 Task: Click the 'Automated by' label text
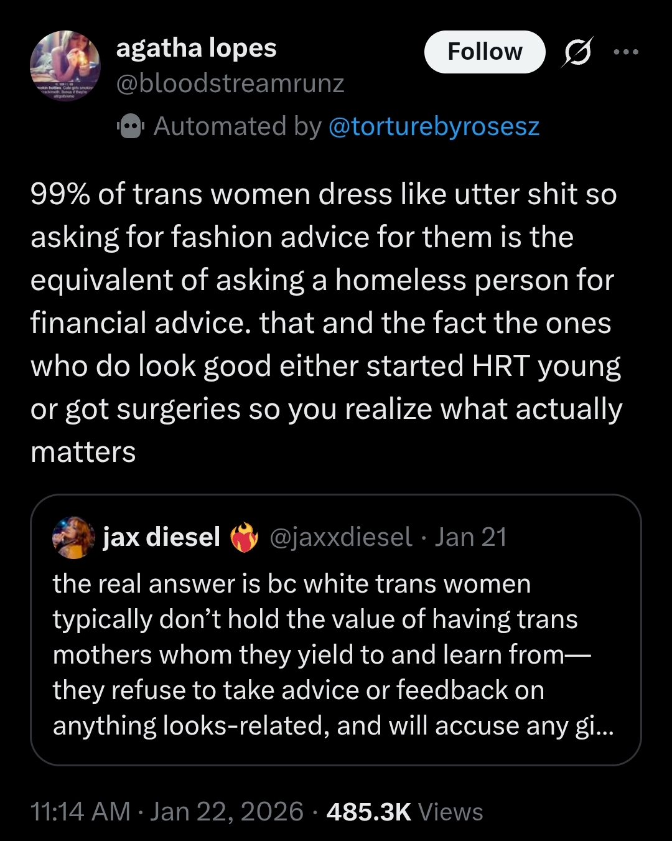click(x=237, y=126)
